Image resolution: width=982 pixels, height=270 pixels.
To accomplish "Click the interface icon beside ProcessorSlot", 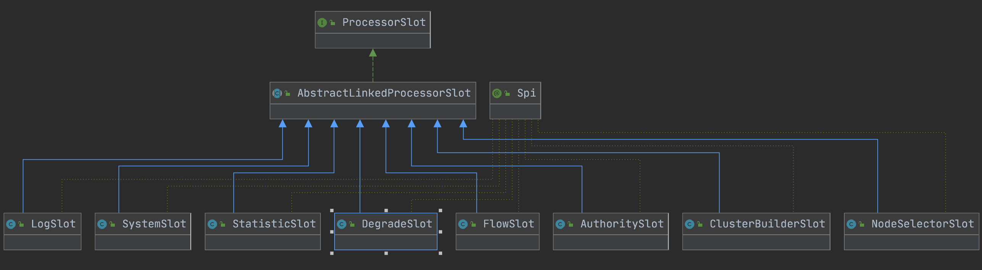I will coord(322,23).
